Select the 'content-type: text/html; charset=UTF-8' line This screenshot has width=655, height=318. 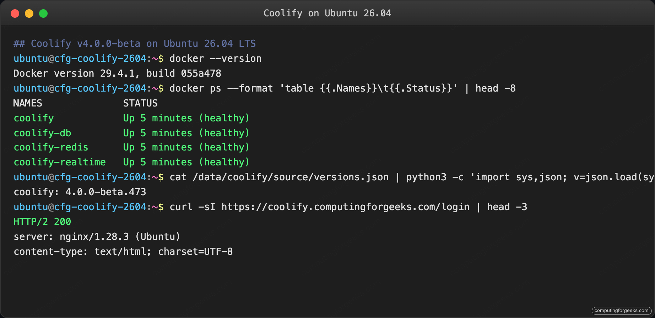123,252
